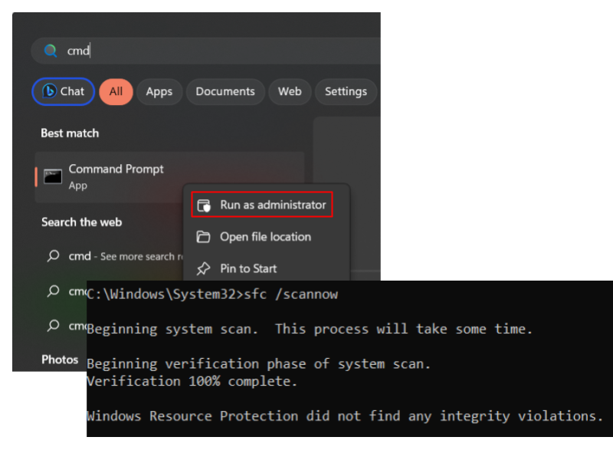
Task: Click the Bing Chat icon
Action: 49,91
